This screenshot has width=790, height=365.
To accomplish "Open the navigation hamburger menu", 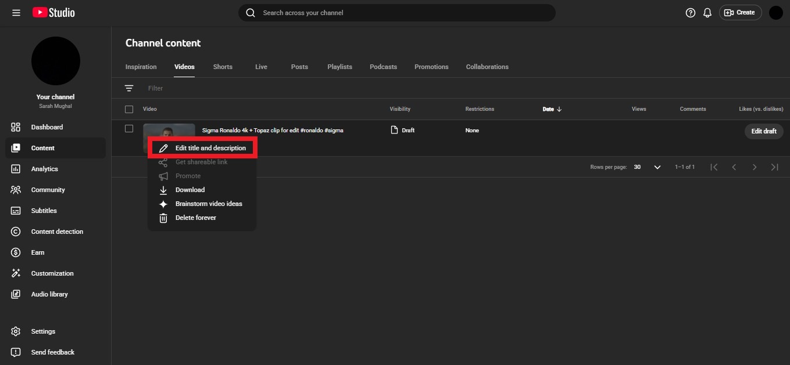I will [x=16, y=12].
